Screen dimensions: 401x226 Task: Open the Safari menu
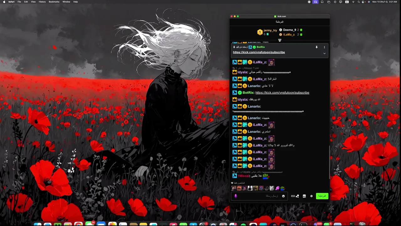[12, 2]
